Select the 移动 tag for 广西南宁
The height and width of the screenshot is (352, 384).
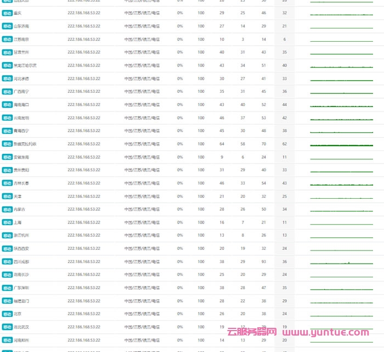coord(7,92)
